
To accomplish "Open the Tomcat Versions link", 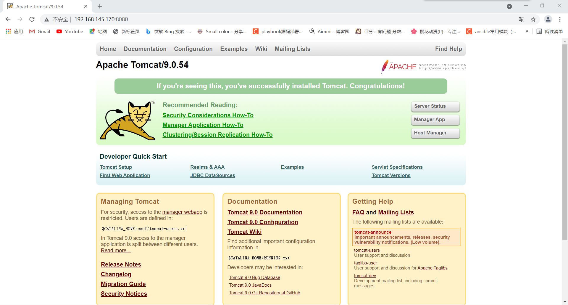I will [391, 175].
